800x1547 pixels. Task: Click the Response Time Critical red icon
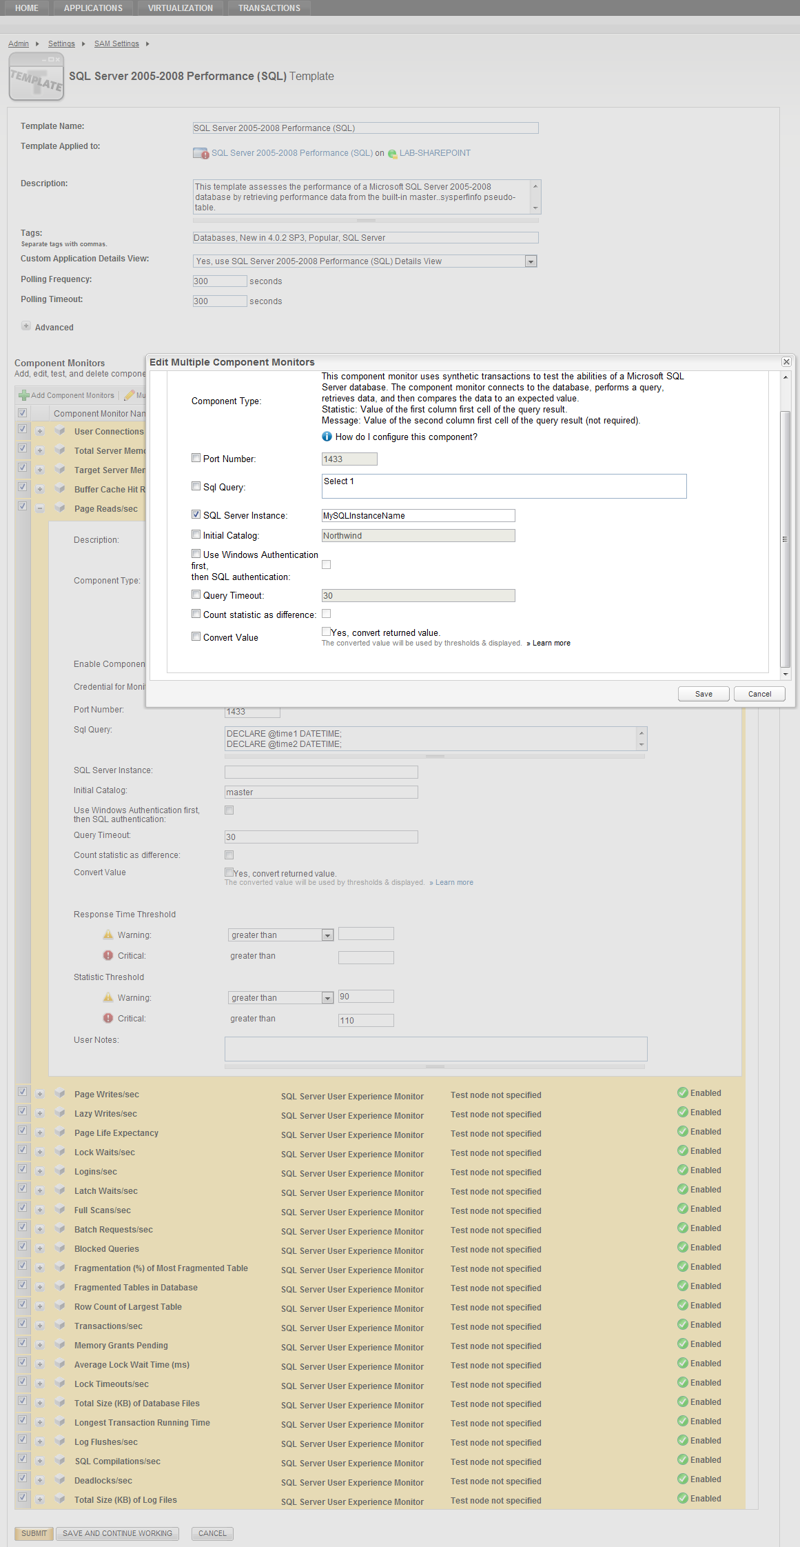pyautogui.click(x=108, y=955)
